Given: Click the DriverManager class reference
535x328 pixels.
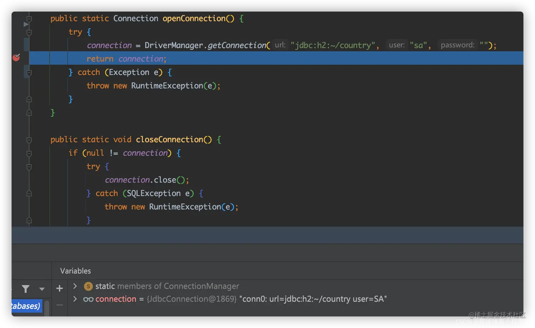Looking at the screenshot, I should point(174,45).
